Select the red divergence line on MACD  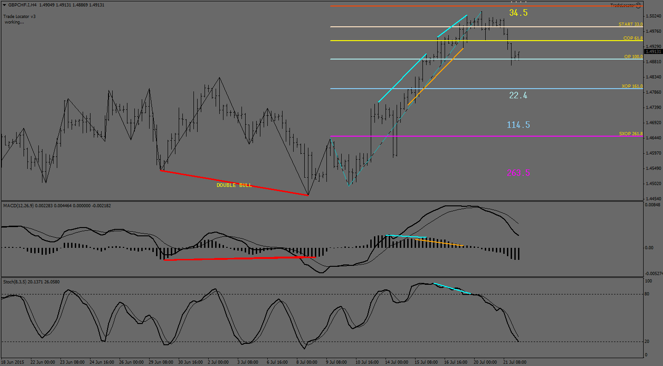click(240, 258)
